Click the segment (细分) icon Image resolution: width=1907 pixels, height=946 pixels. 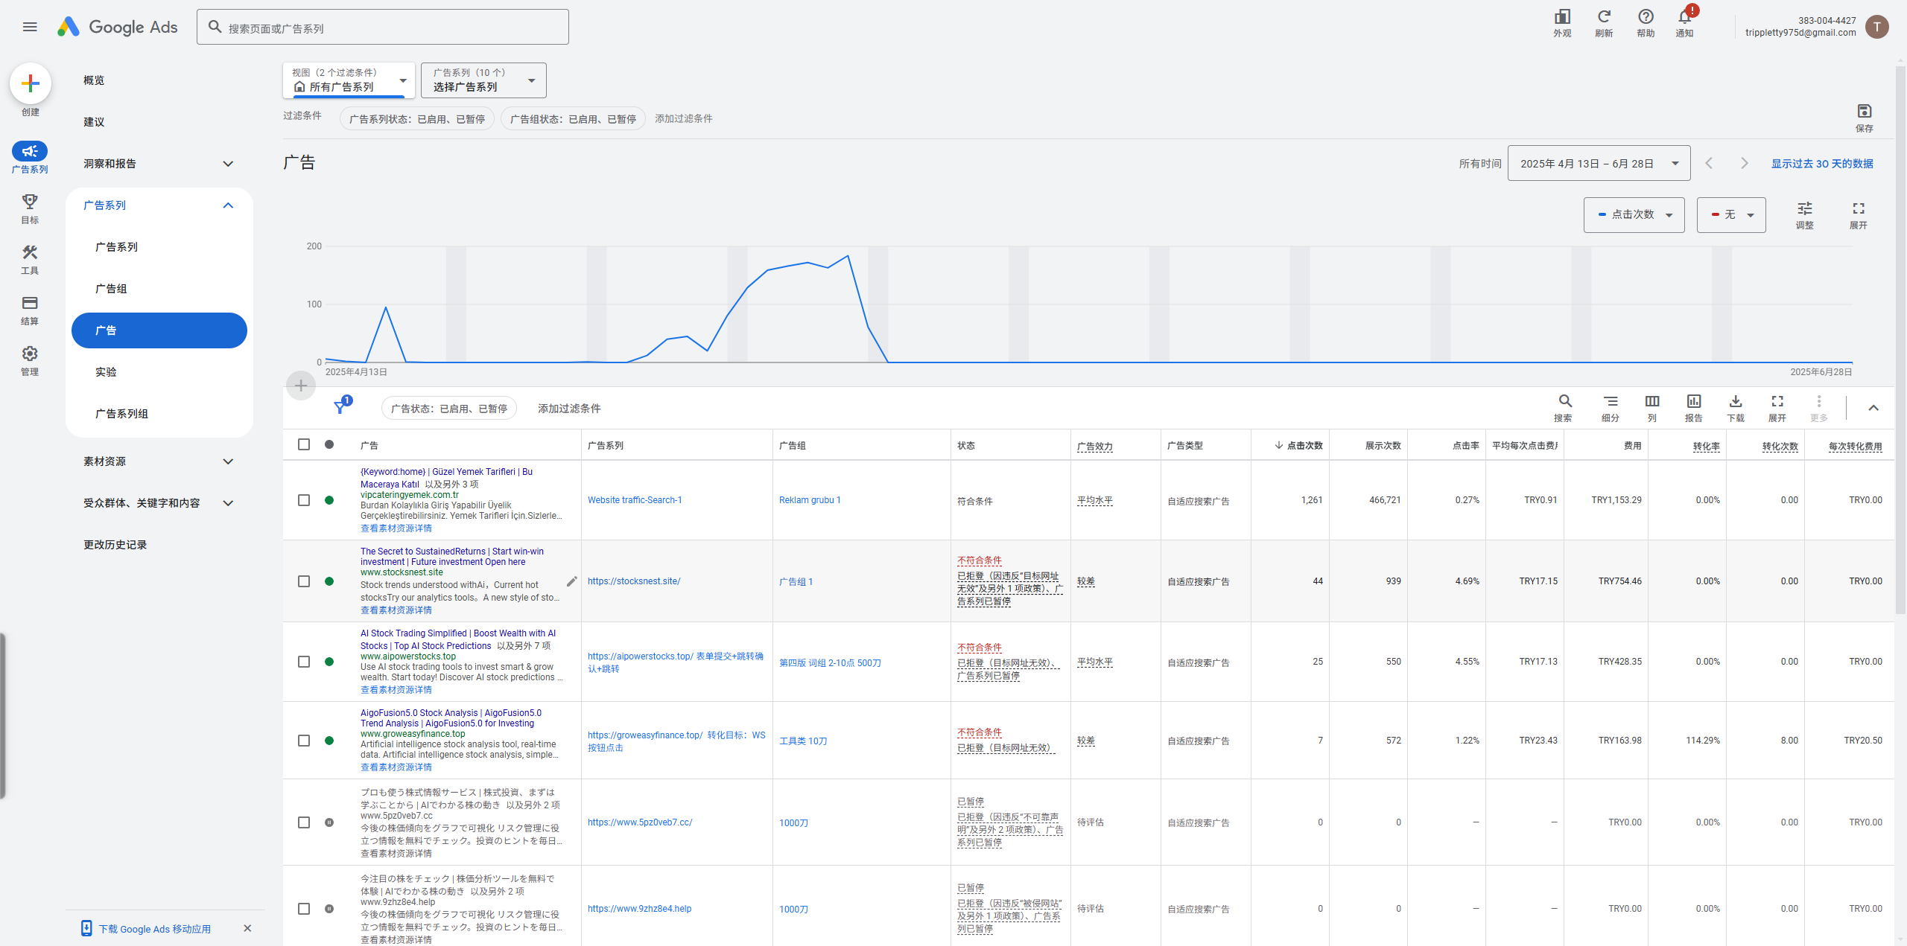(1610, 402)
